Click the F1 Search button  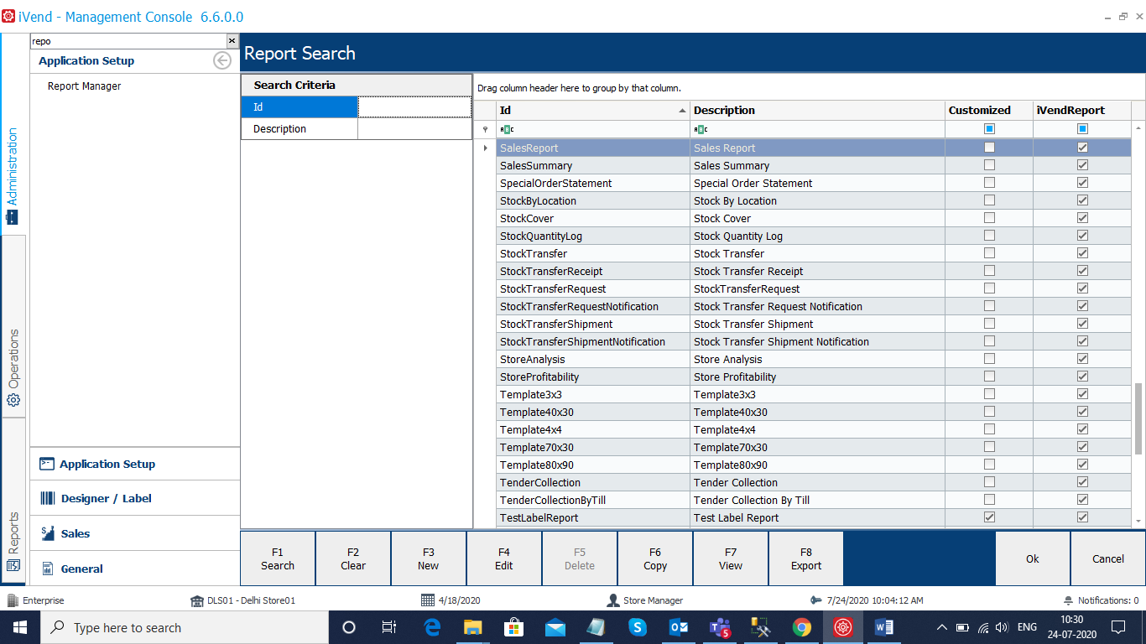click(278, 558)
